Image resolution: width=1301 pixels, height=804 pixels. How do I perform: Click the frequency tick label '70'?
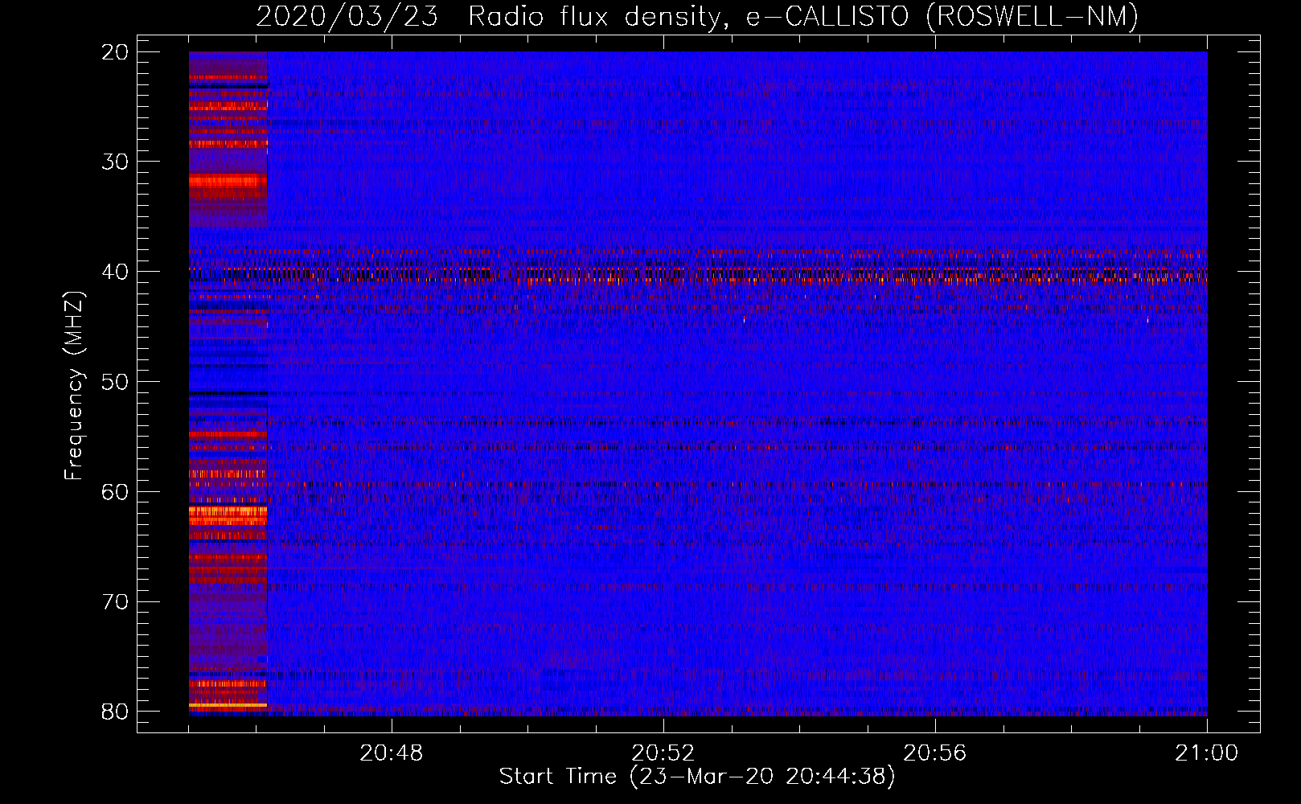click(116, 602)
